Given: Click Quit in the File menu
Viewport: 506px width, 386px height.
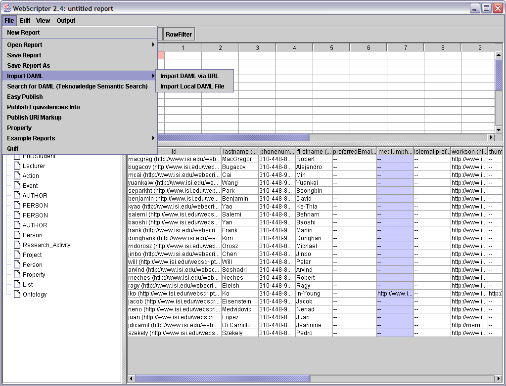Looking at the screenshot, I should pos(13,149).
